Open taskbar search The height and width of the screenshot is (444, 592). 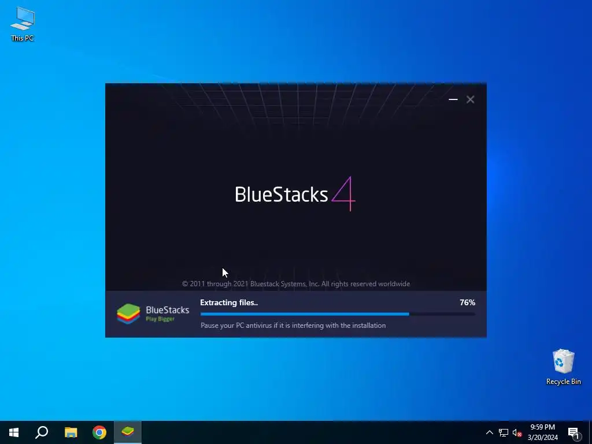pos(42,432)
